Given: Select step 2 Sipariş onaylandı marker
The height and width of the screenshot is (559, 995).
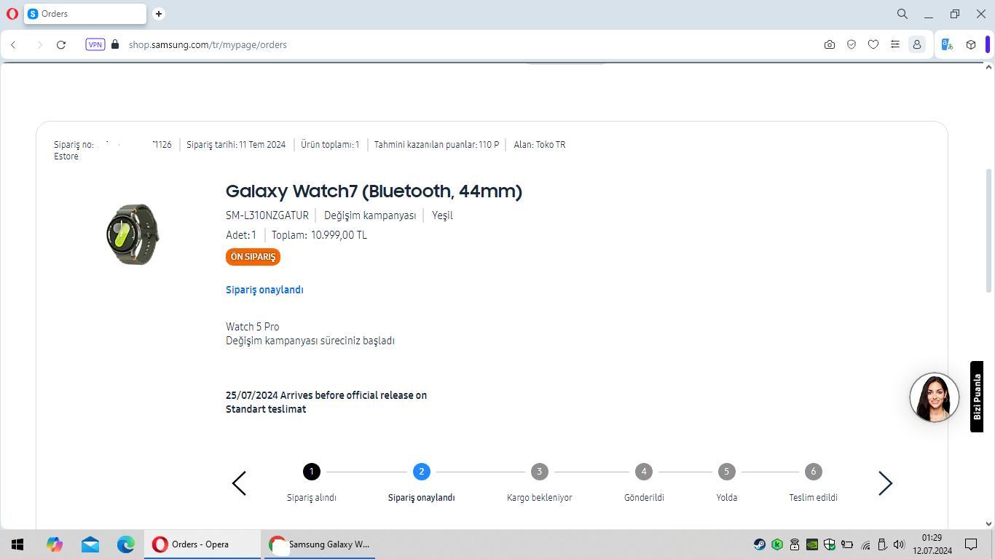Looking at the screenshot, I should pos(421,472).
